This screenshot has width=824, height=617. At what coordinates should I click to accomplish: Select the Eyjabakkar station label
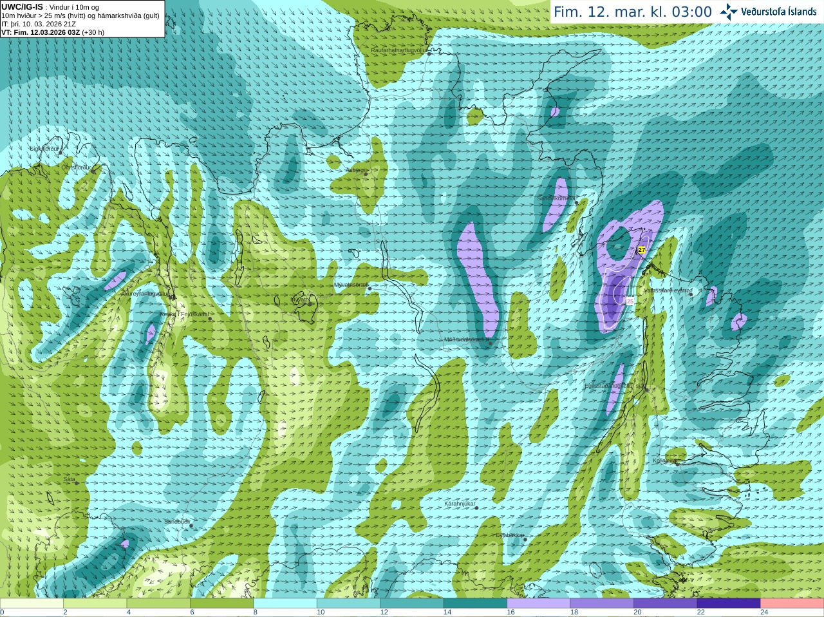pyautogui.click(x=510, y=535)
